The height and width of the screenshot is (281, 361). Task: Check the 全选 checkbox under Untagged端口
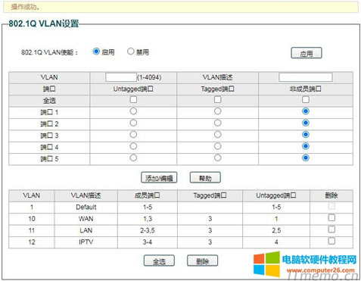coord(133,99)
